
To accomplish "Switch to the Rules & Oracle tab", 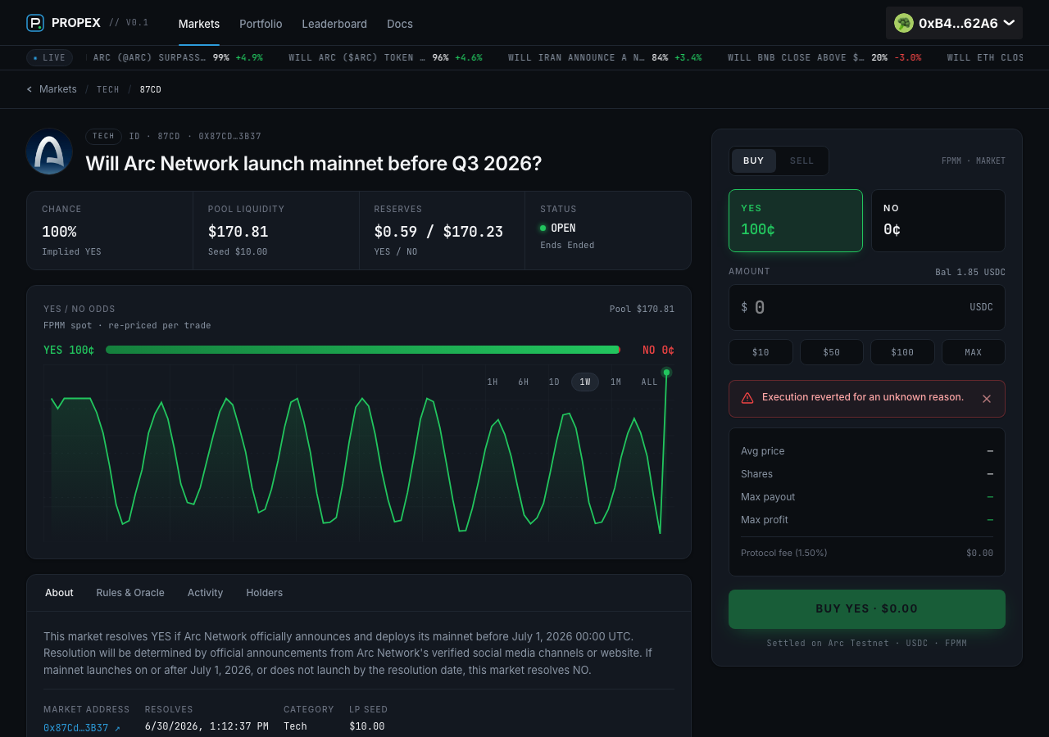I will pyautogui.click(x=130, y=593).
